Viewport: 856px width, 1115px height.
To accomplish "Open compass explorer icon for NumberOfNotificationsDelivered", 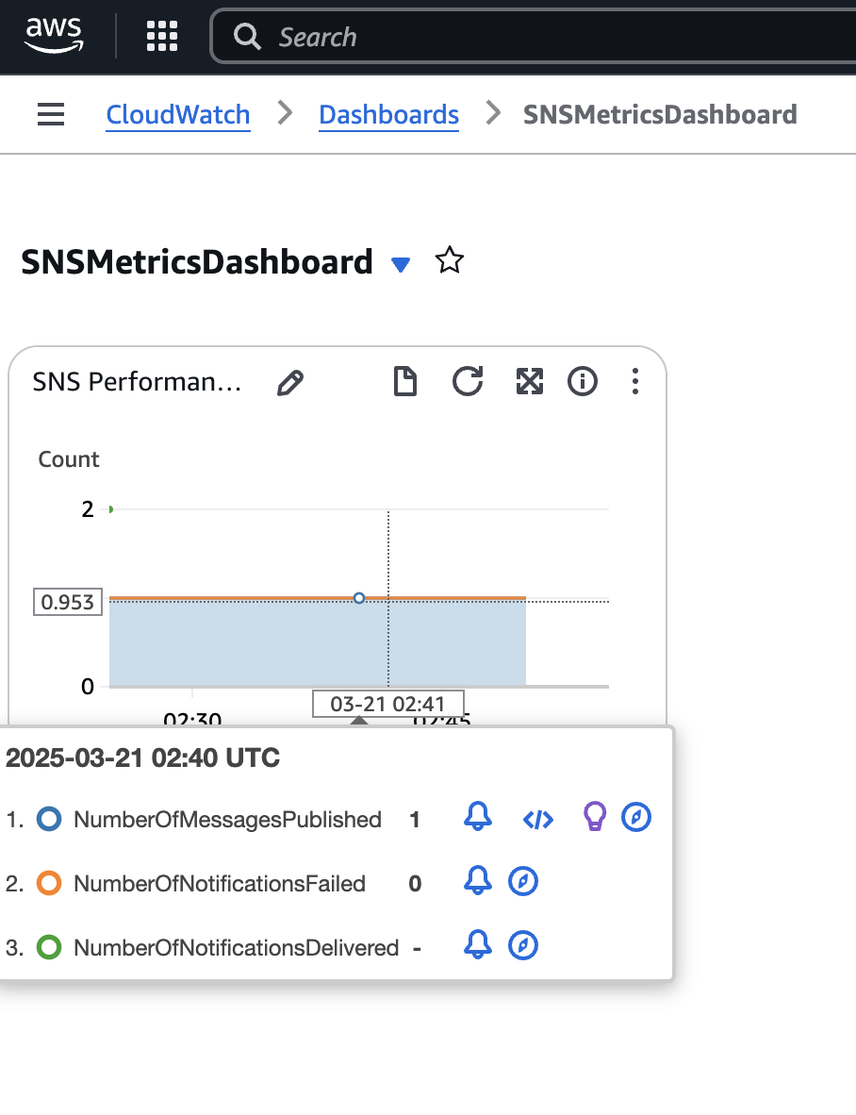I will 523,946.
